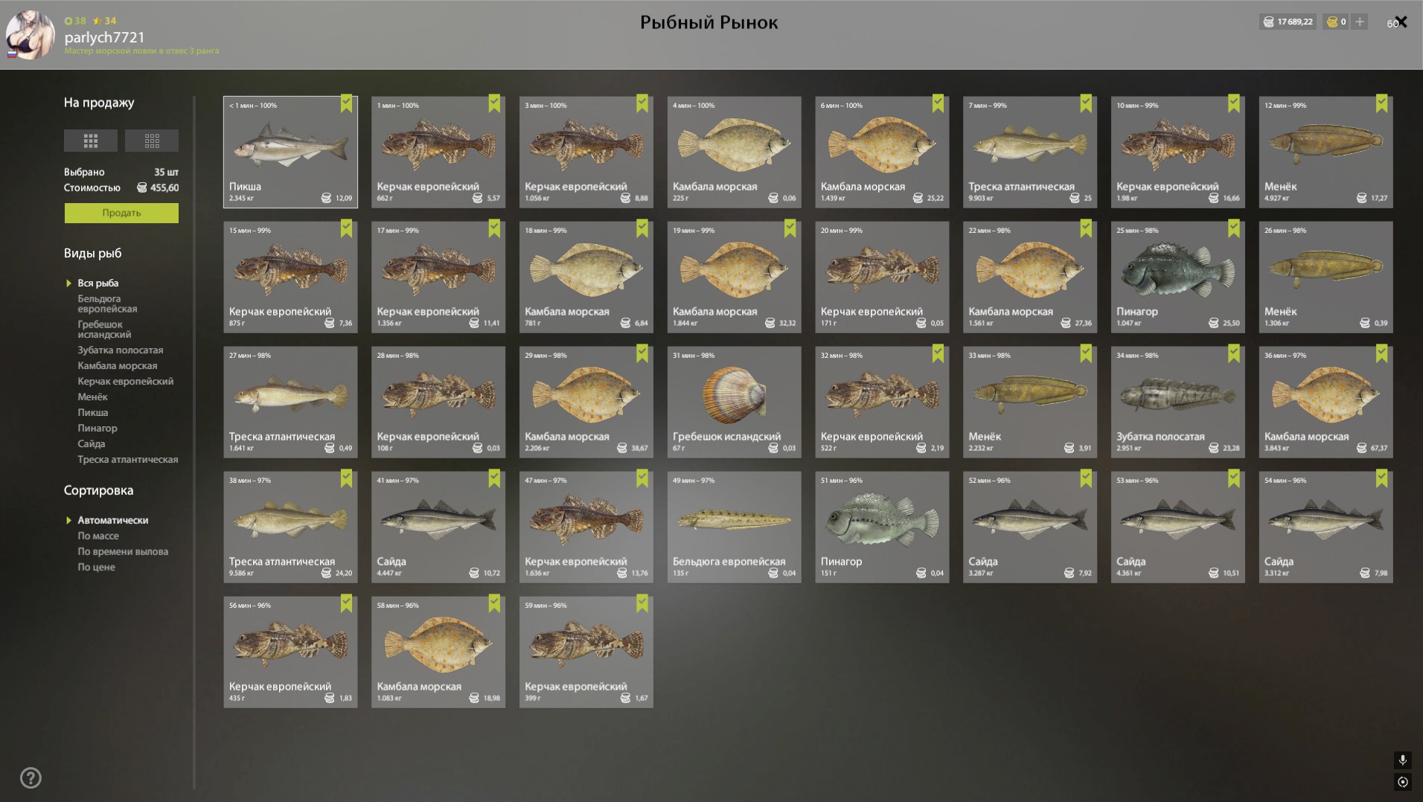
Task: Click the silver coins balance icon
Action: (1269, 22)
